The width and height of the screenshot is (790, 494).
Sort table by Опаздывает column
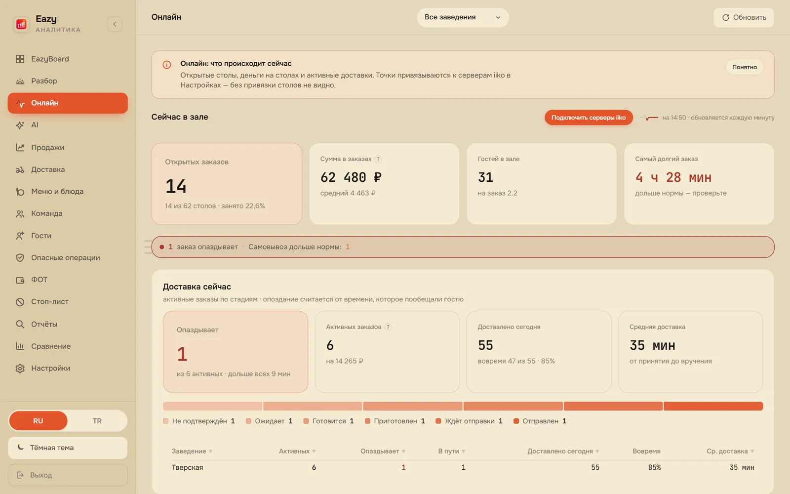383,451
